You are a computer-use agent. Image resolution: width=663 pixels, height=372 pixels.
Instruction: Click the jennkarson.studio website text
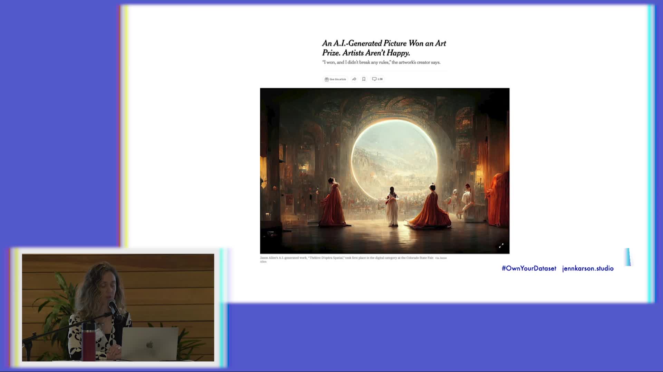(588, 268)
